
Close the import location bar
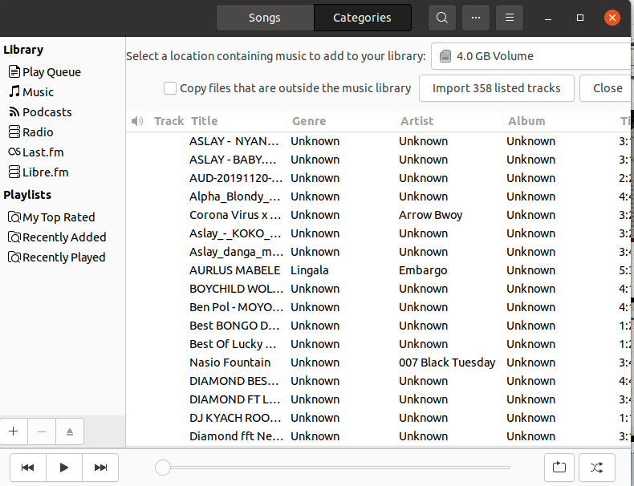point(608,88)
